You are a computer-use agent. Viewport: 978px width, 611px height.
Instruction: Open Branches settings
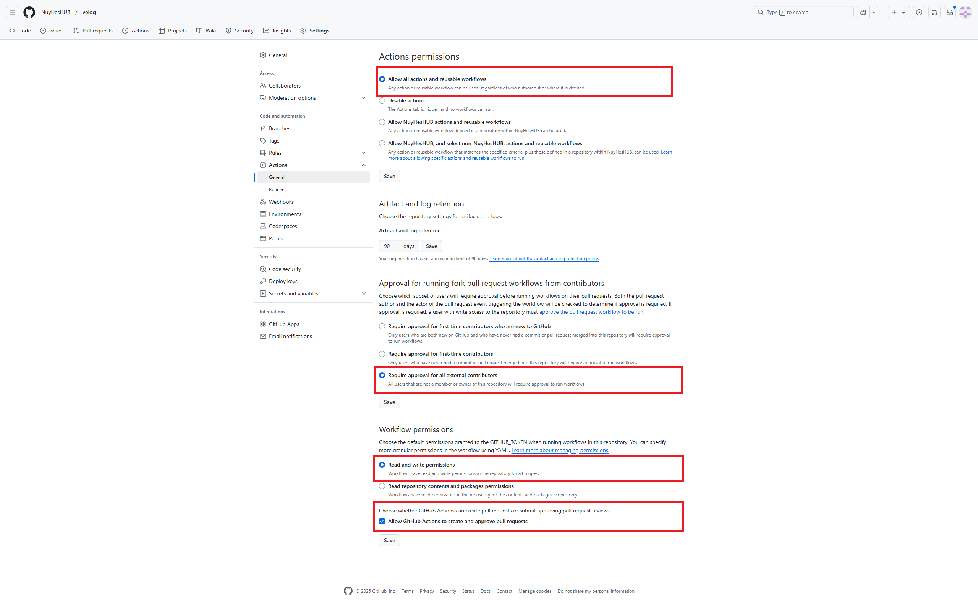[x=313, y=128]
